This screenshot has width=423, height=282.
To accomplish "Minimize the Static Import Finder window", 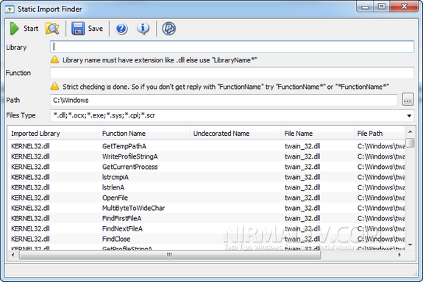I will click(x=365, y=7).
